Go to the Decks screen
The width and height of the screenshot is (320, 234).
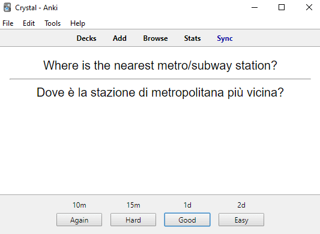(86, 38)
